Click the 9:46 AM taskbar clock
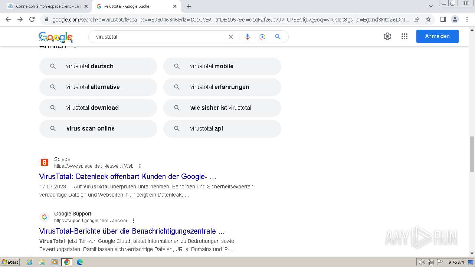 pyautogui.click(x=456, y=262)
